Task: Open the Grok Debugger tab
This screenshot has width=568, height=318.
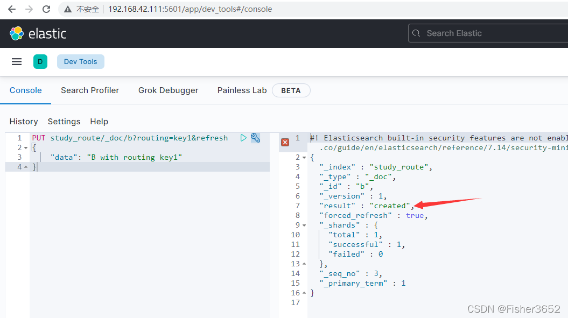Action: (168, 90)
